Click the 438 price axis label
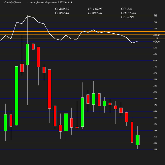The width and height of the screenshot is (165, 165). pyautogui.click(x=155, y=118)
